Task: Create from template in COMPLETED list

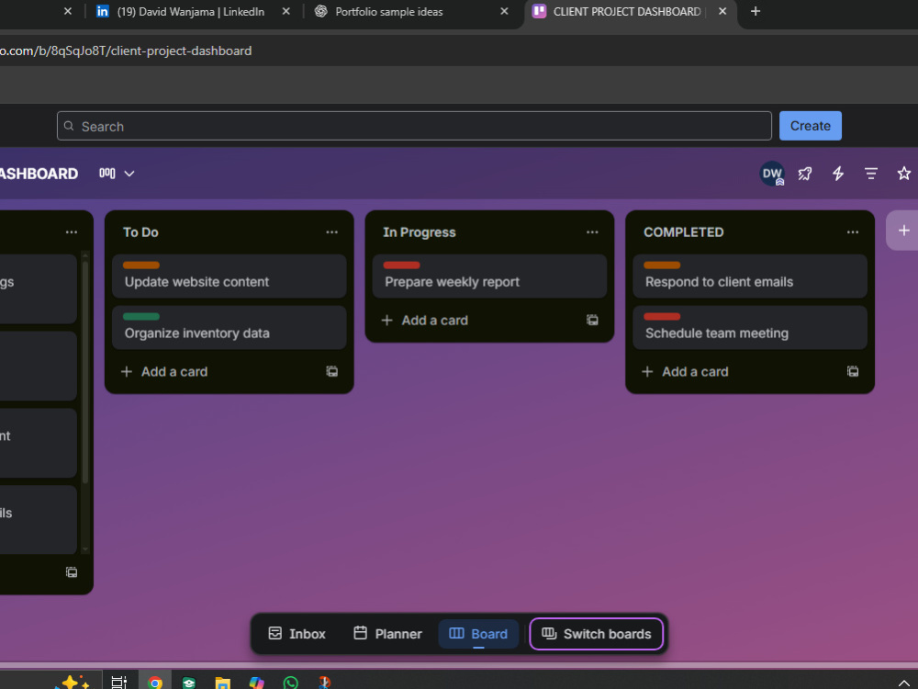Action: pyautogui.click(x=853, y=371)
